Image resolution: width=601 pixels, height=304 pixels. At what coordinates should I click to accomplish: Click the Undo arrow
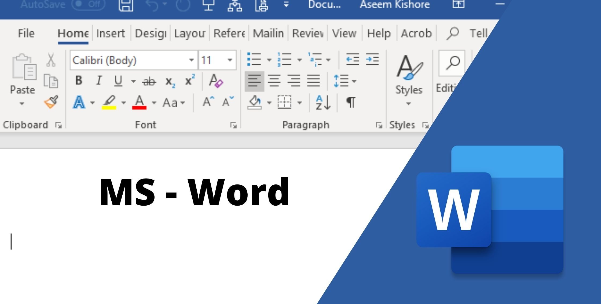tap(152, 5)
